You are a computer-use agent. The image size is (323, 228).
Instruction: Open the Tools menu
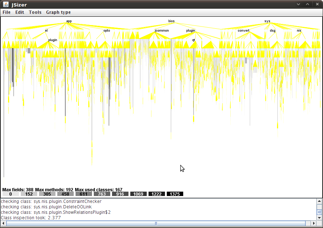[x=35, y=12]
